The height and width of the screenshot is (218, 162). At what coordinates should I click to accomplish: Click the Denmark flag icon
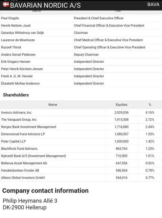coord(6,5)
